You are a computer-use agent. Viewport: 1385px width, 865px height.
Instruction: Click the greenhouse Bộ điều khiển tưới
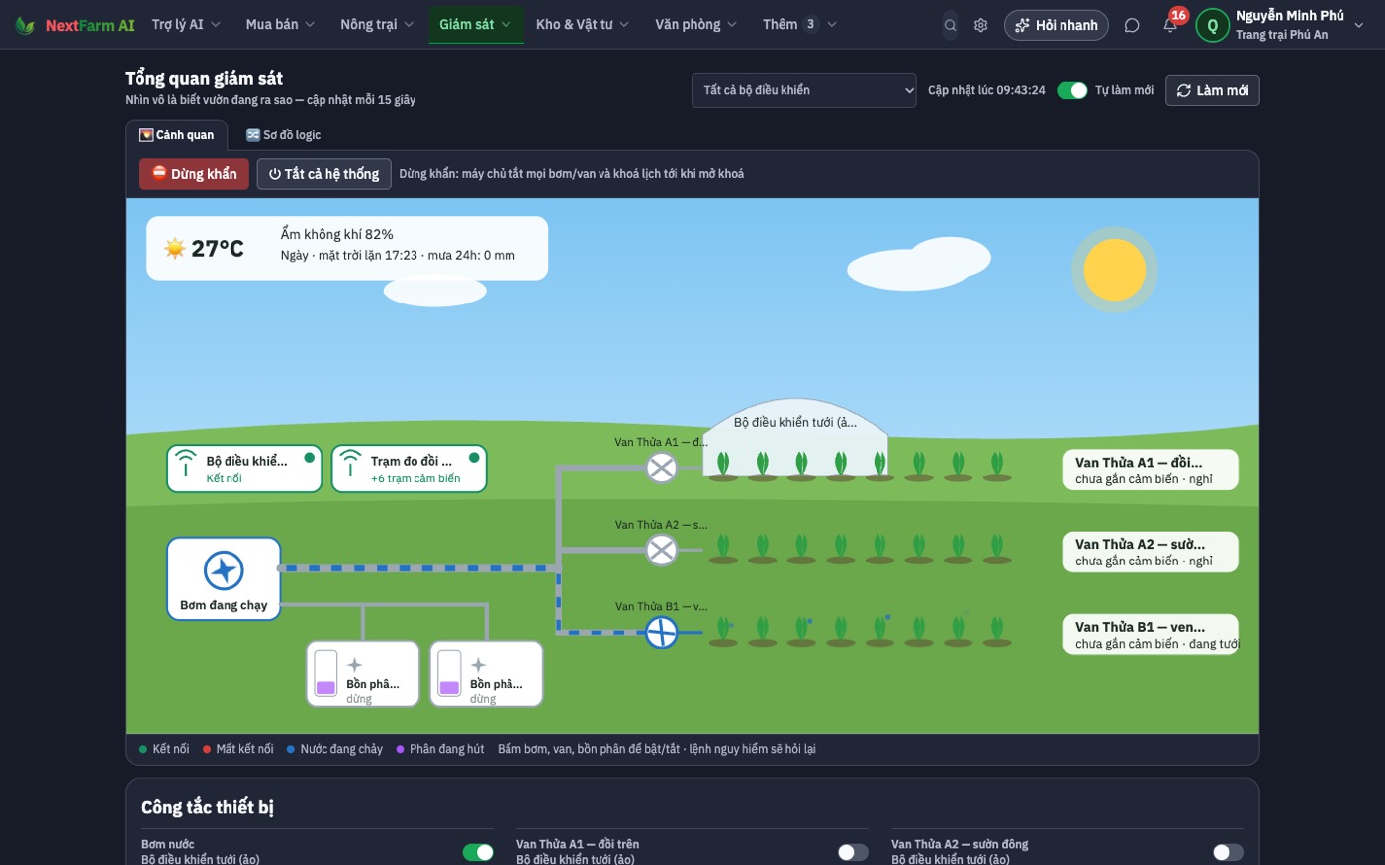(x=795, y=435)
